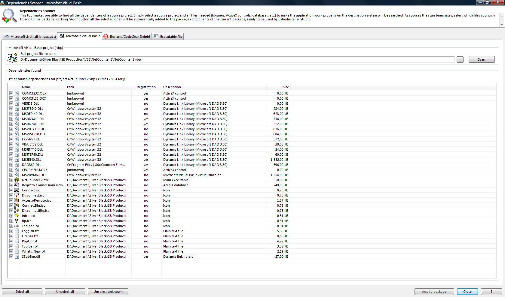The width and height of the screenshot is (505, 297).
Task: Click the Unselect unknown button
Action: [x=108, y=292]
